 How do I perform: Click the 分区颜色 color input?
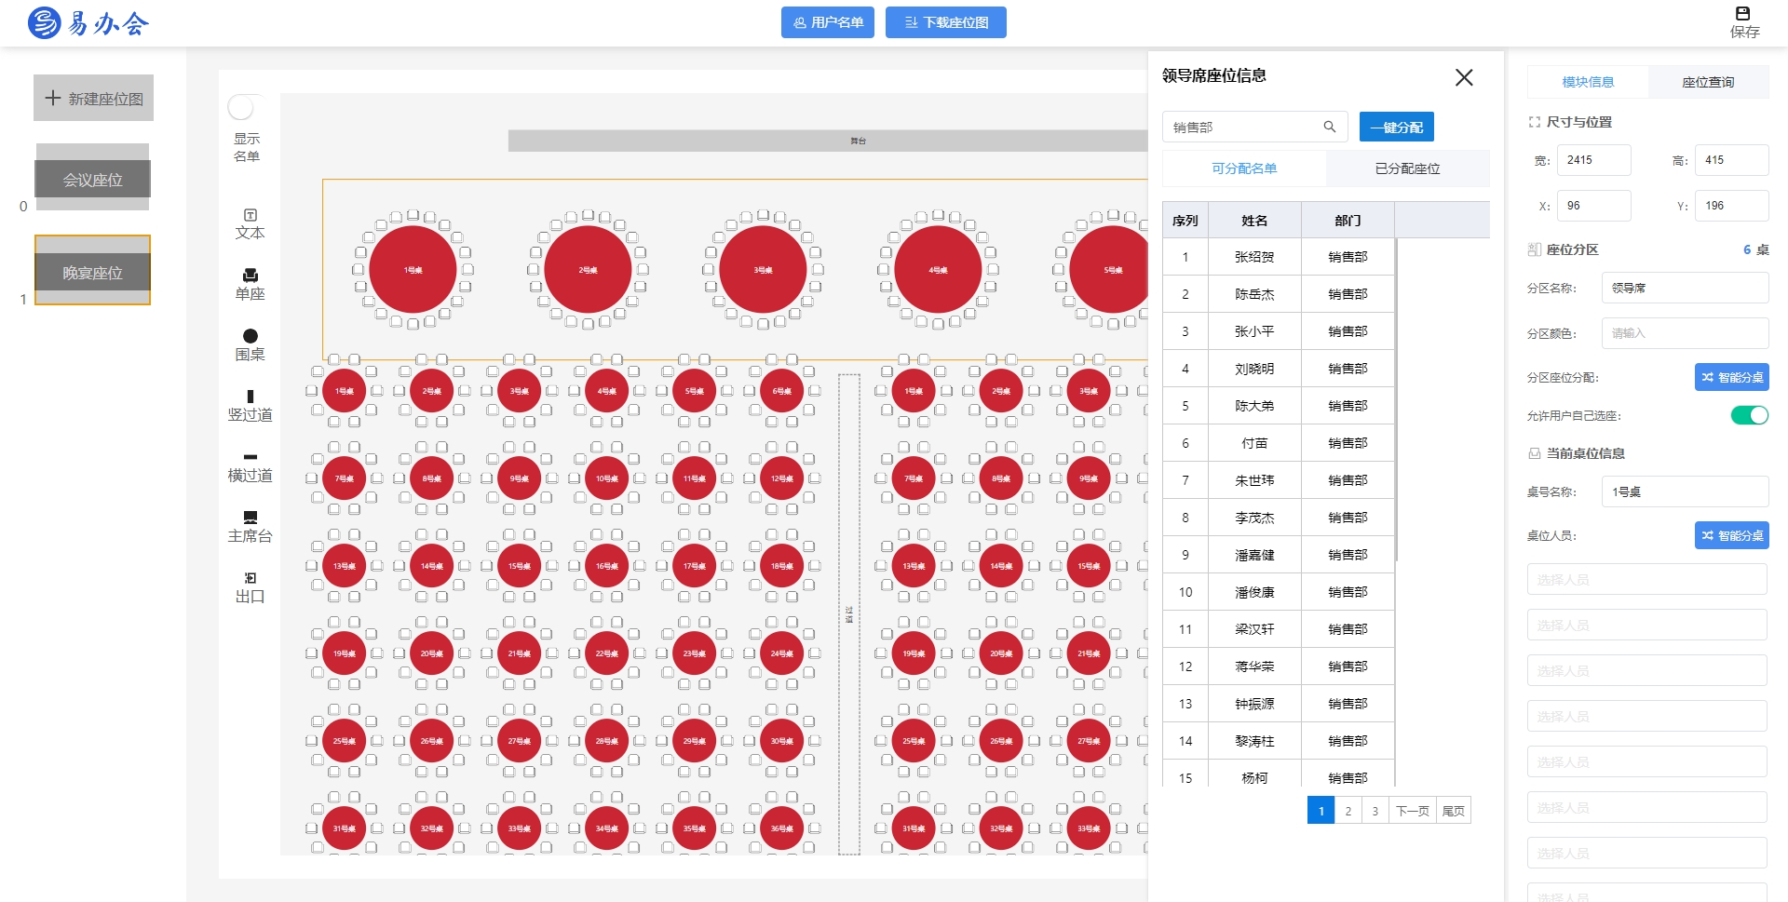pyautogui.click(x=1685, y=333)
